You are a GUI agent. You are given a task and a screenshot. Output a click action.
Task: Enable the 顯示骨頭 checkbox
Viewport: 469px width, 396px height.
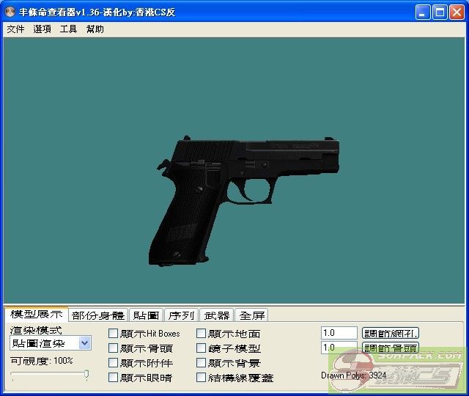[113, 348]
